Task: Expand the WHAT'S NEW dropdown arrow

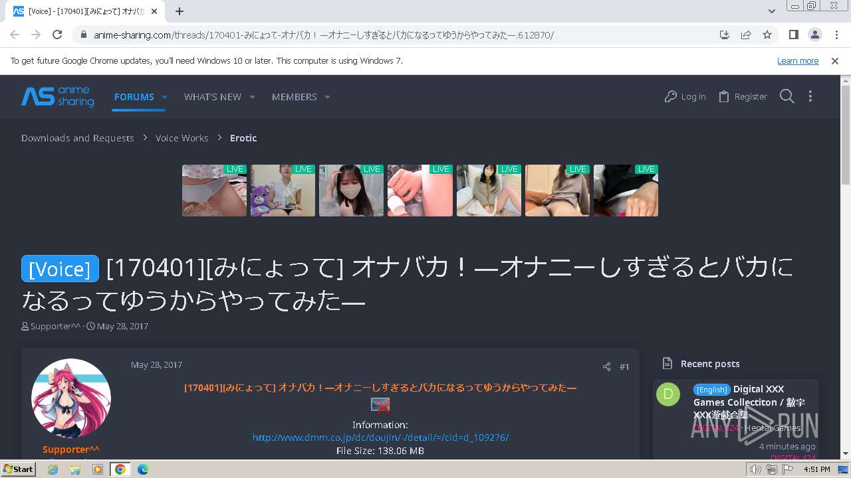Action: (x=252, y=97)
